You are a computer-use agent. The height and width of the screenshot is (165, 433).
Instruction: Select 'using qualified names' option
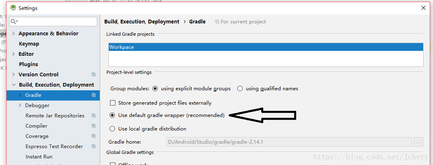tap(240, 89)
